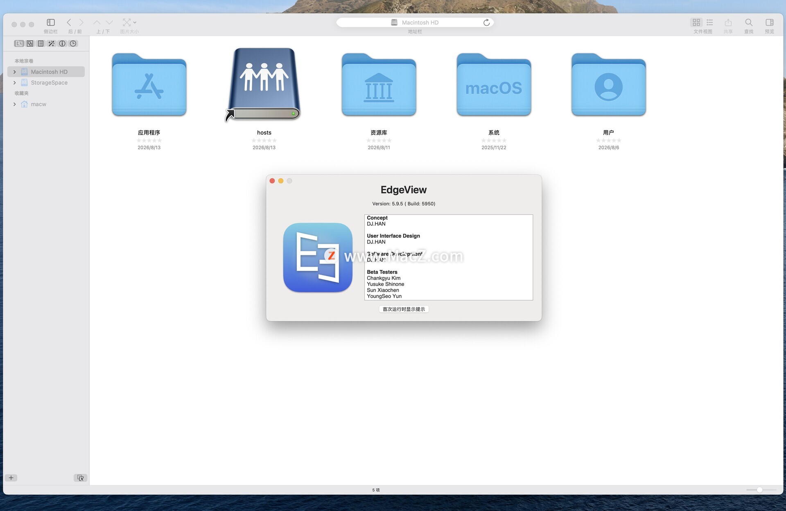Click the Macintosh HD address bar

pos(415,23)
